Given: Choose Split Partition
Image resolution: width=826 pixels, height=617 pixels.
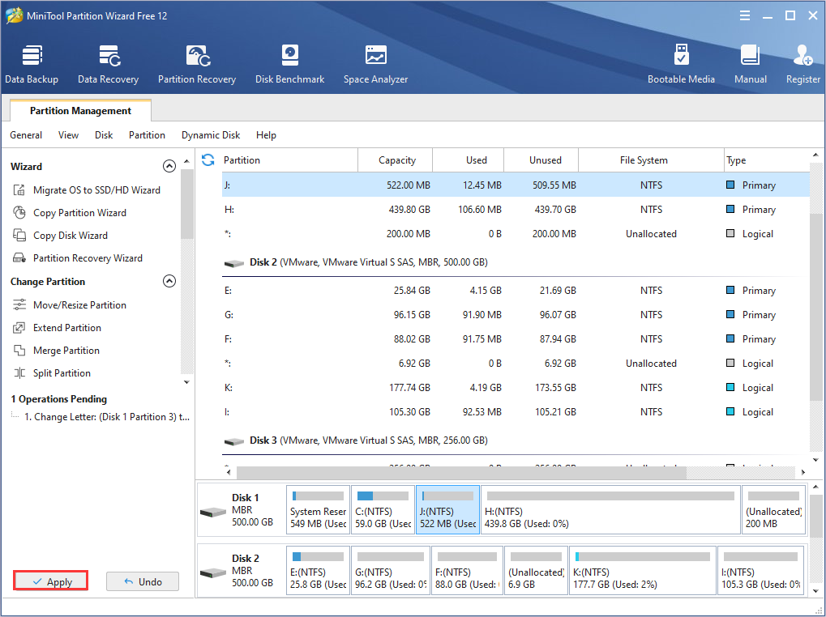Looking at the screenshot, I should [62, 373].
